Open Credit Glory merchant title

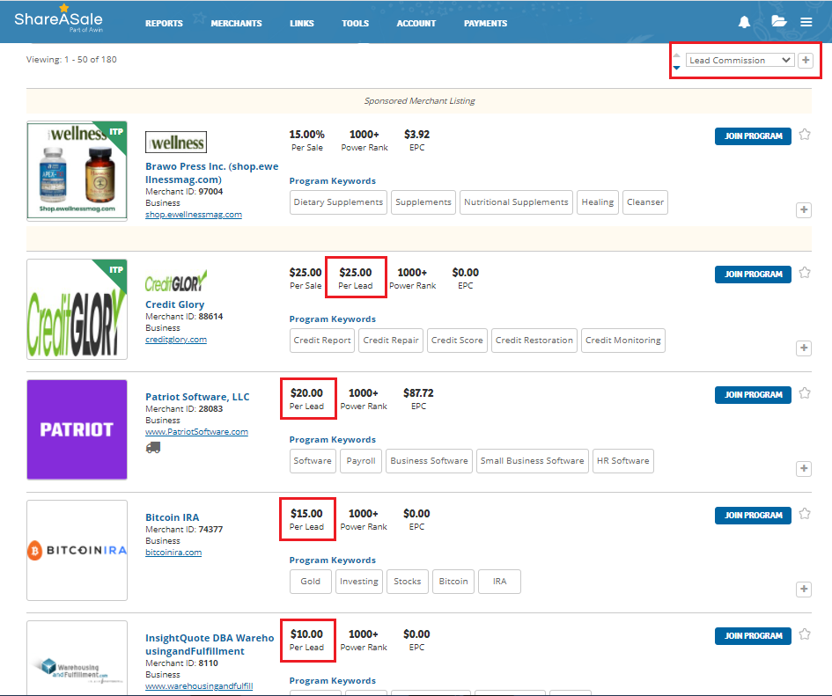(x=174, y=304)
